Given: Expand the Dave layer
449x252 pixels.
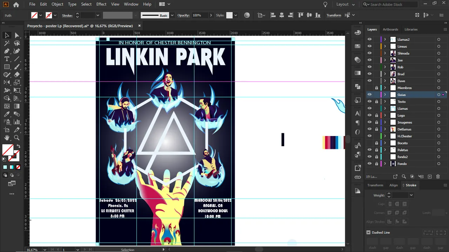Looking at the screenshot, I should [385, 81].
